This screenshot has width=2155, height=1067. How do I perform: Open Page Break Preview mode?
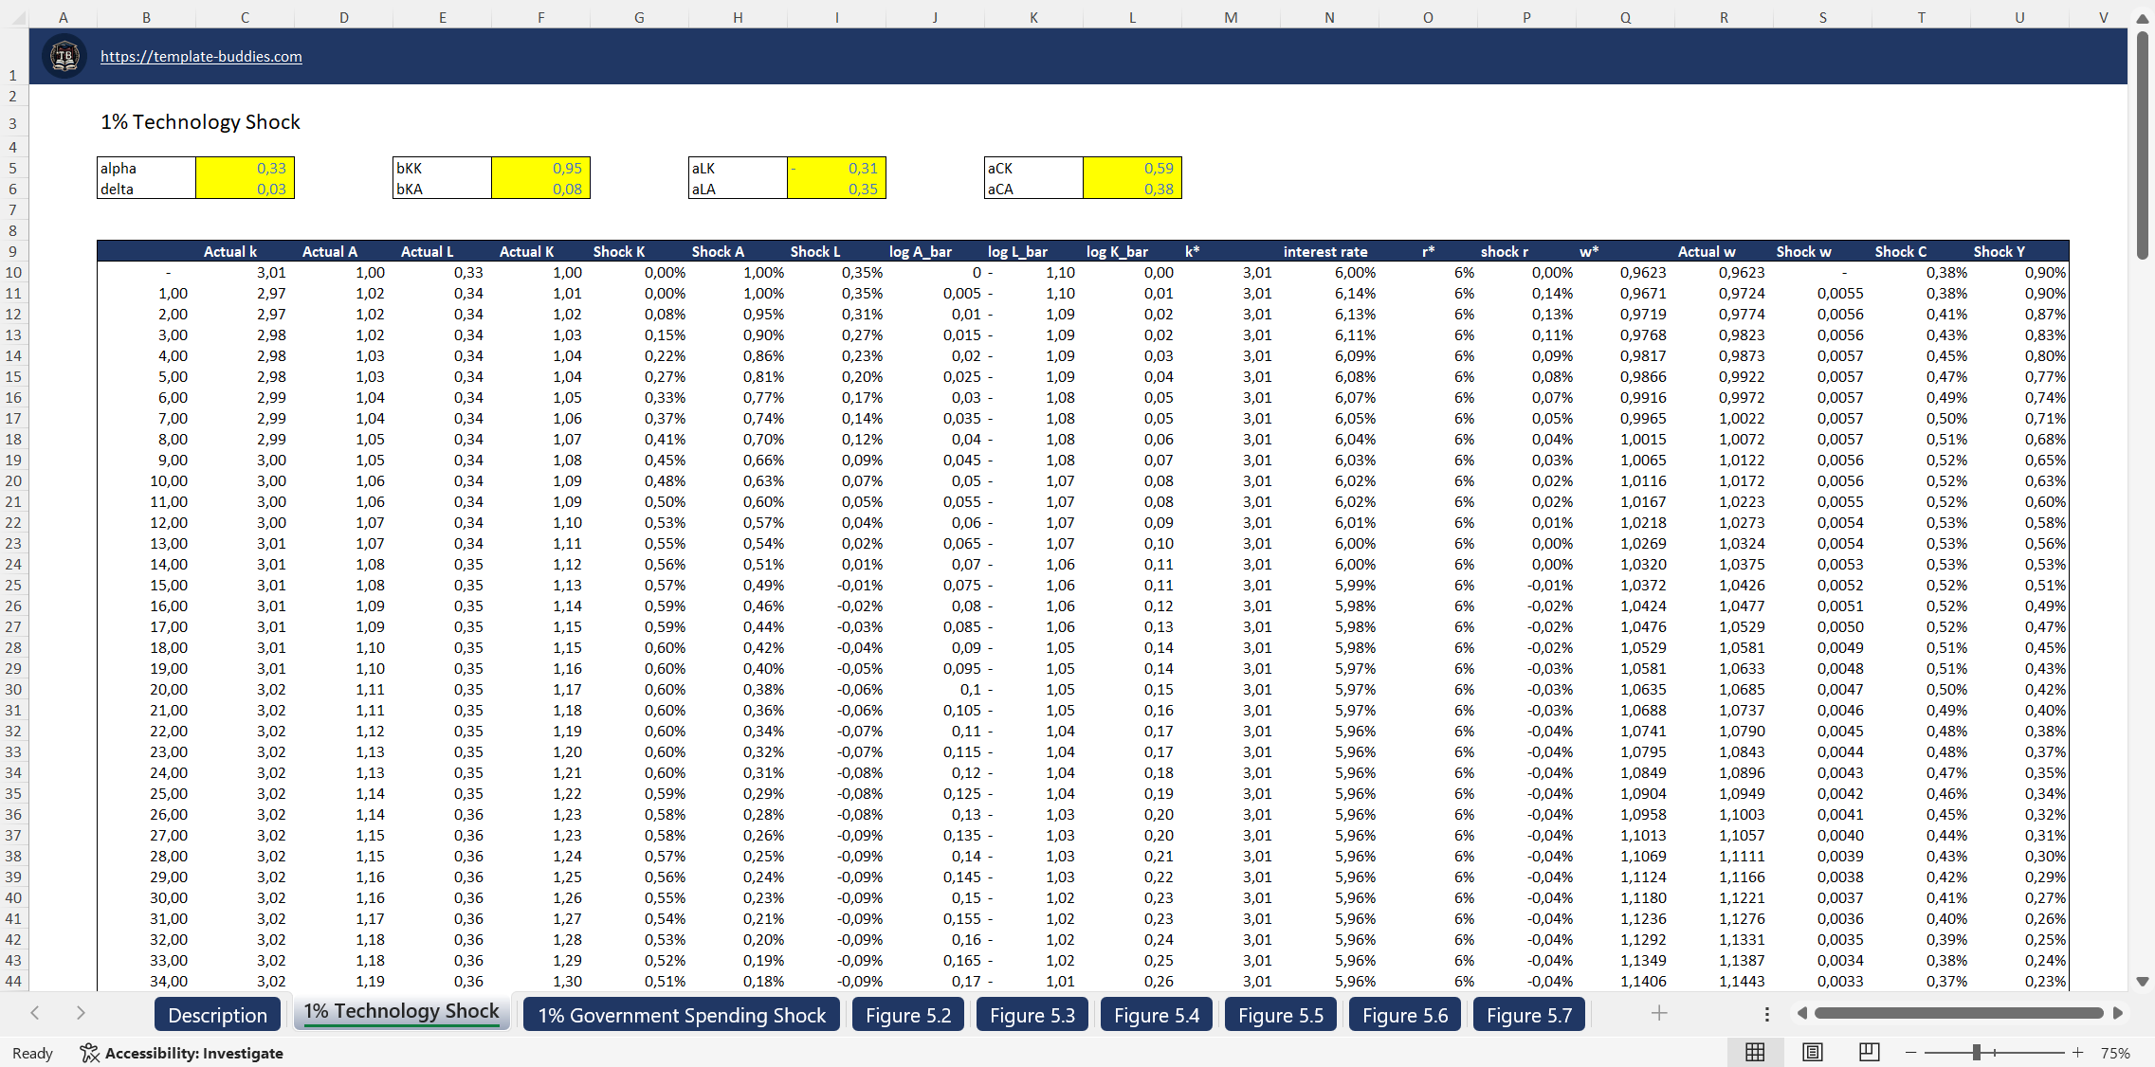pyautogui.click(x=1869, y=1052)
